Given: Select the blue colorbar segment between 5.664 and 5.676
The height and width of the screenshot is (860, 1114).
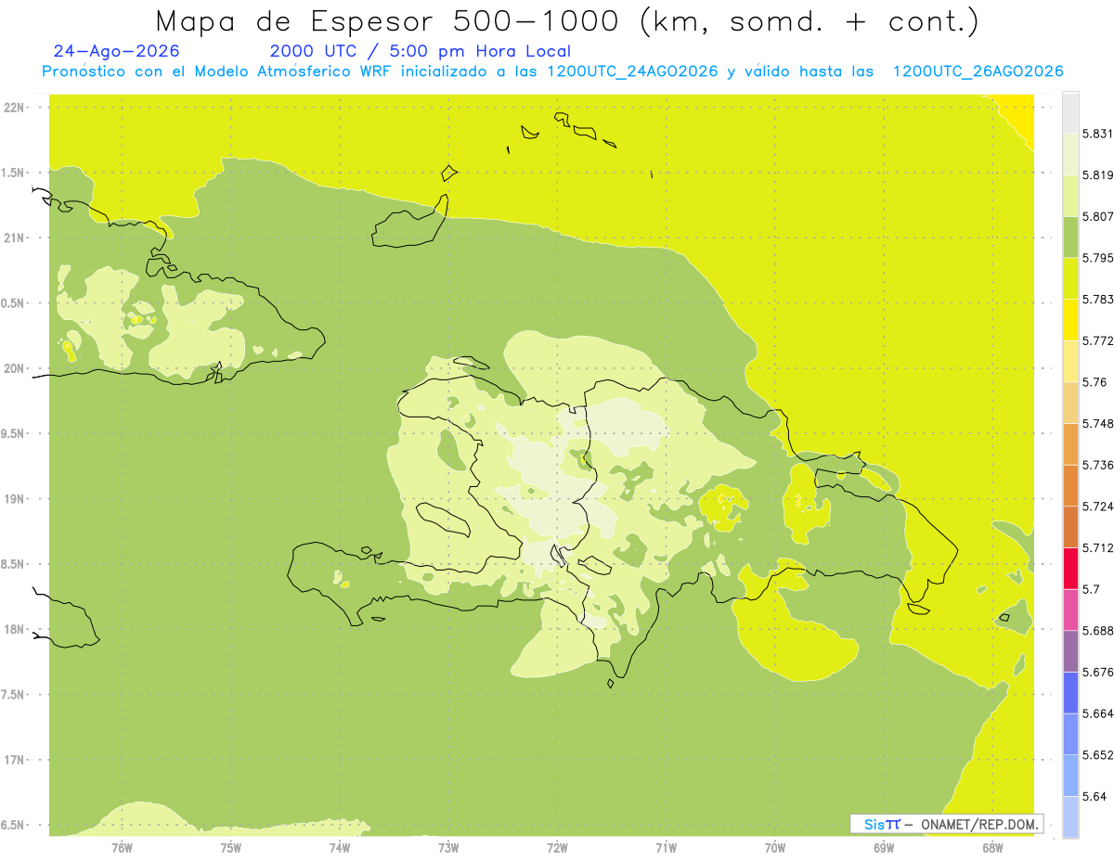Looking at the screenshot, I should click(x=1070, y=693).
